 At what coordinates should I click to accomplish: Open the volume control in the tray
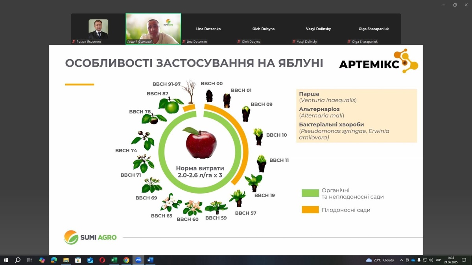click(x=431, y=260)
